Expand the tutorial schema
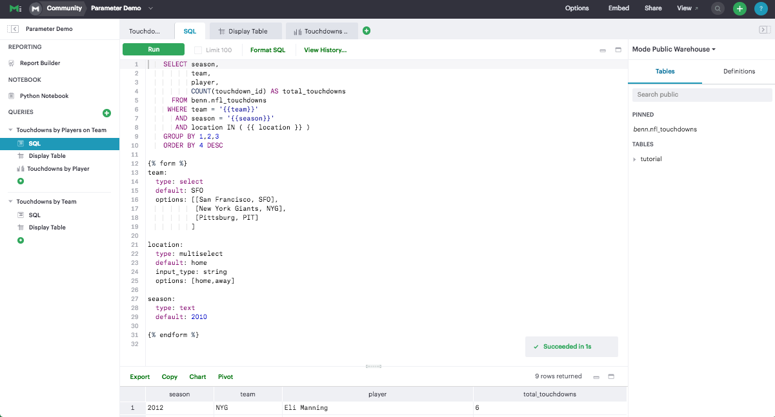 (x=635, y=159)
